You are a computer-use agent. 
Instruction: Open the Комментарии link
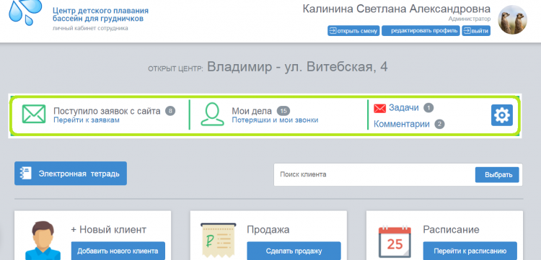pyautogui.click(x=402, y=124)
